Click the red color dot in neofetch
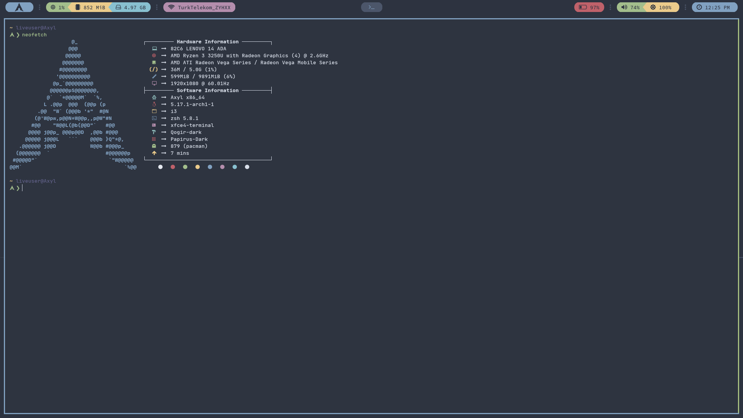This screenshot has width=743, height=418. pyautogui.click(x=173, y=167)
